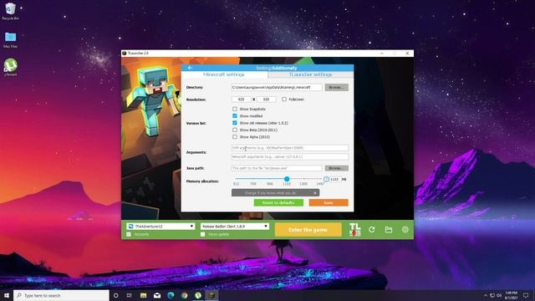
Task: Open the notification center icon
Action: coord(526,295)
